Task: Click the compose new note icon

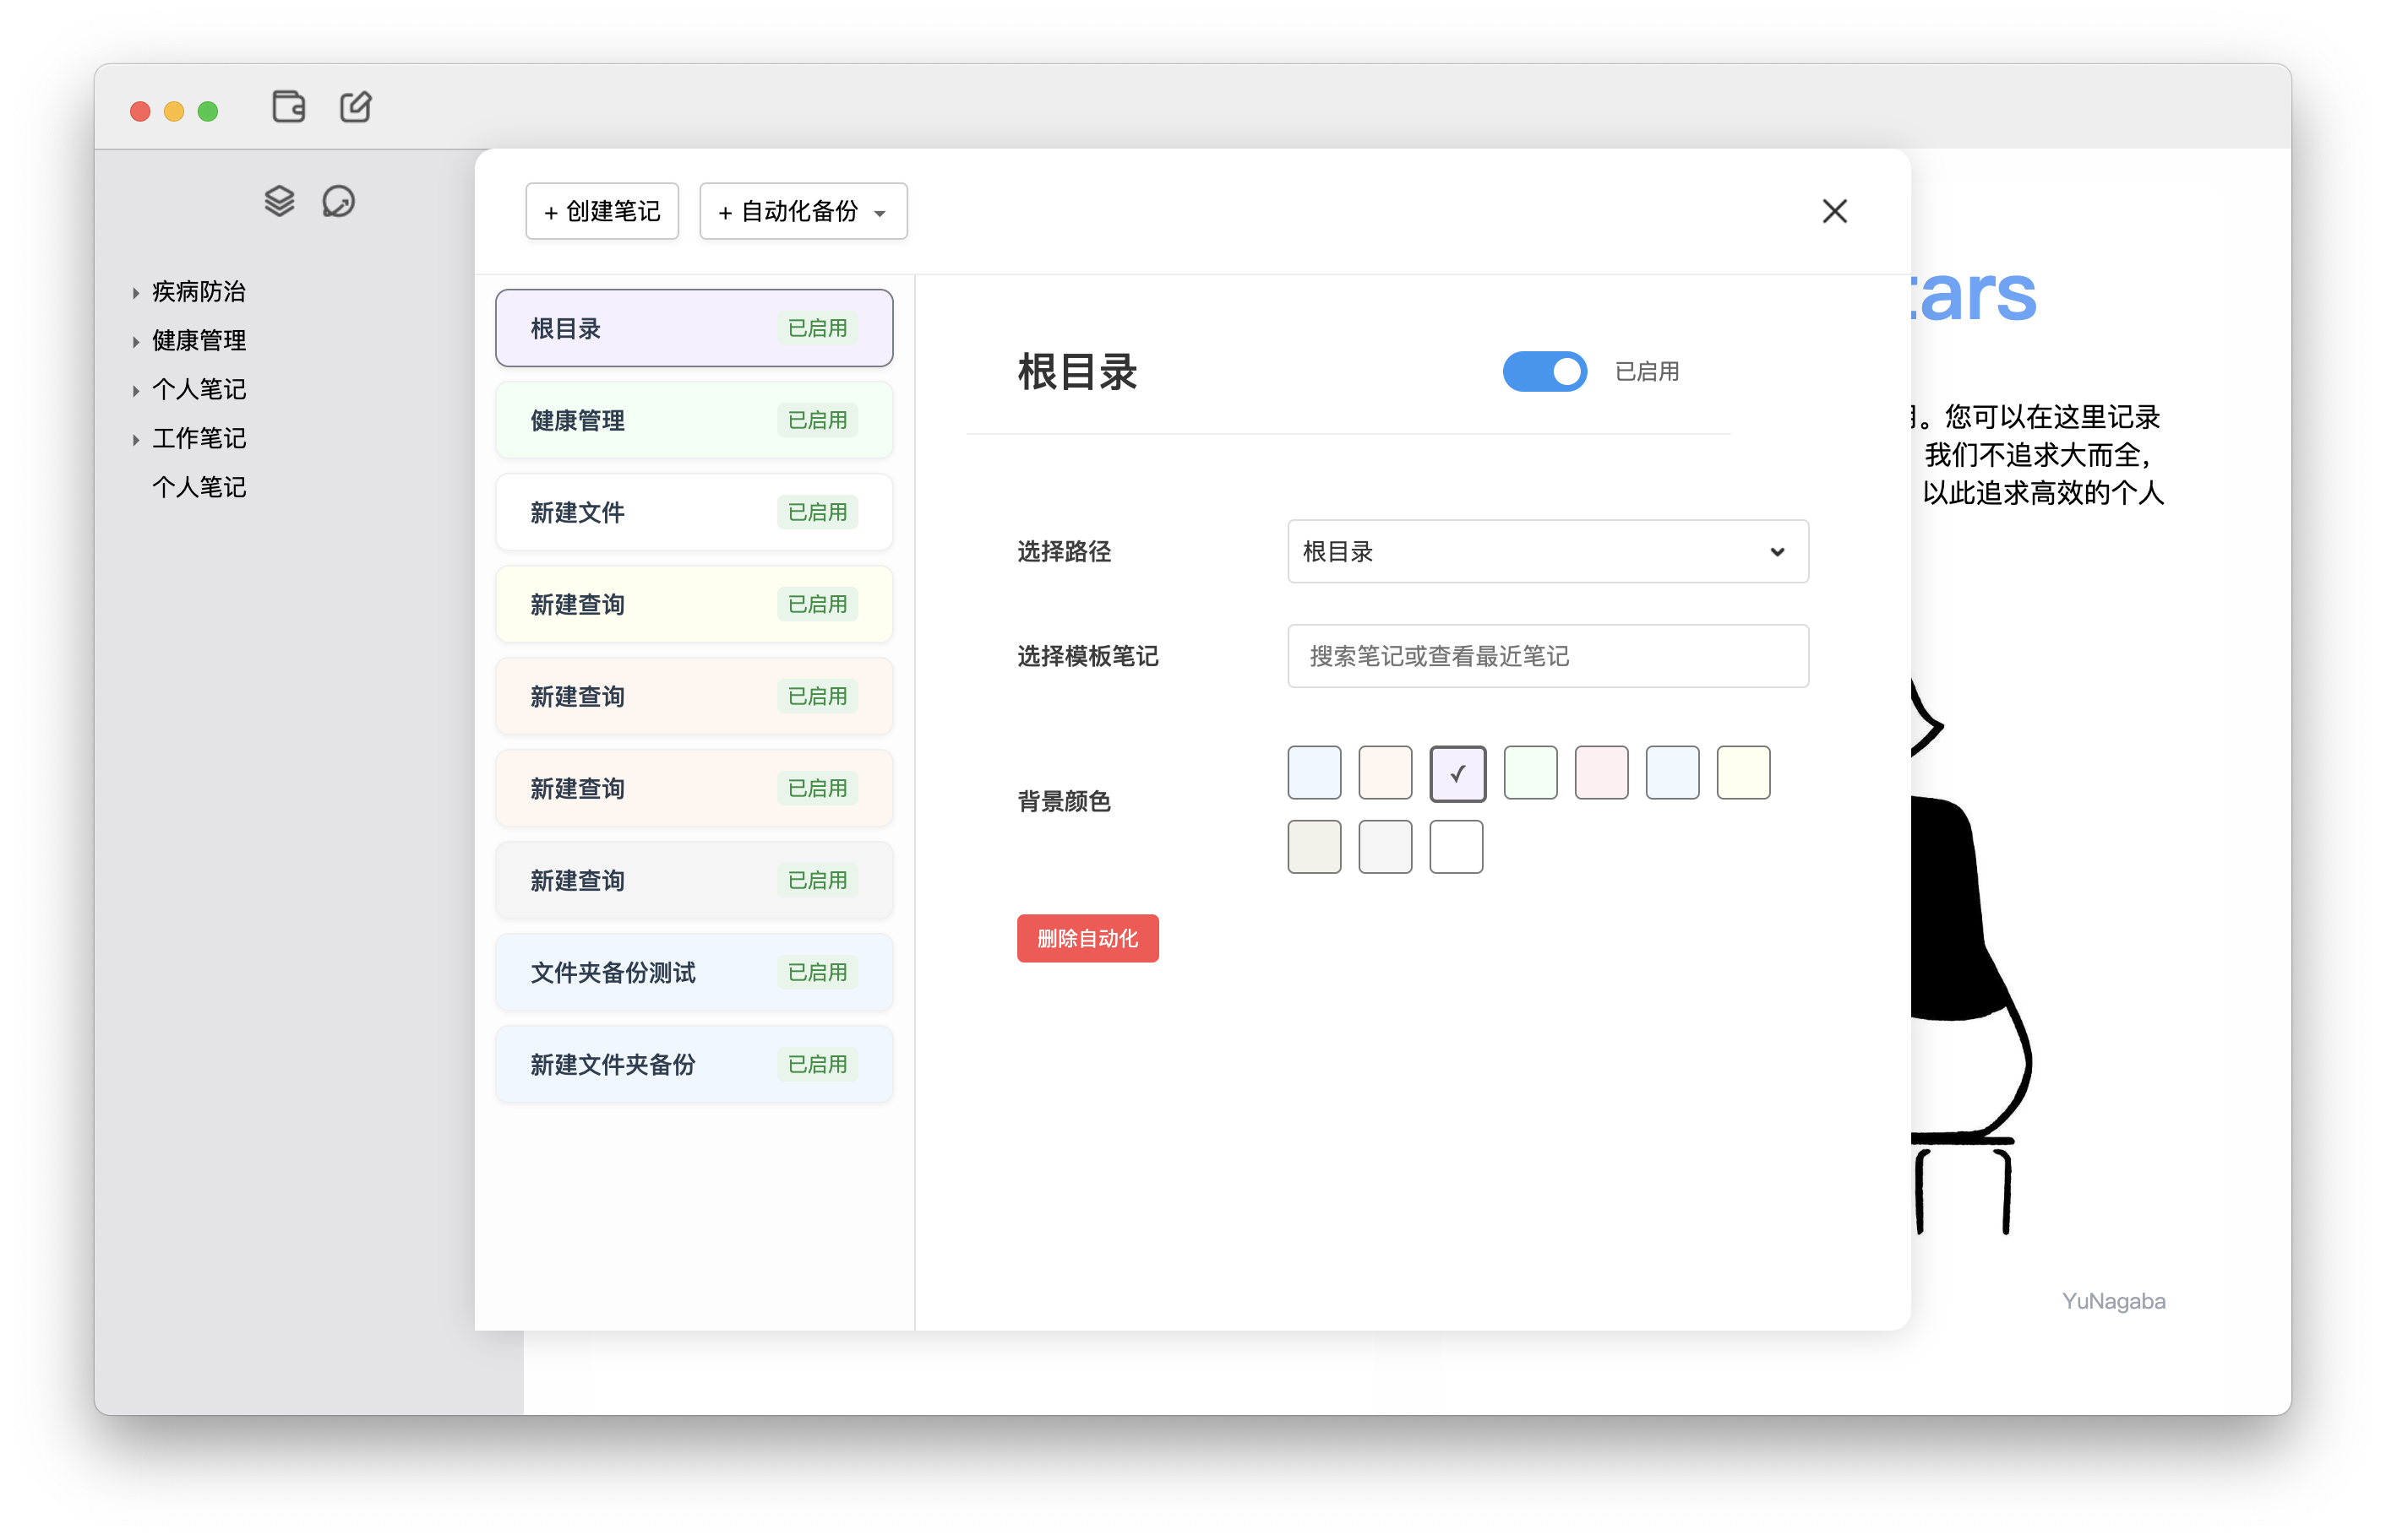Action: tap(355, 107)
